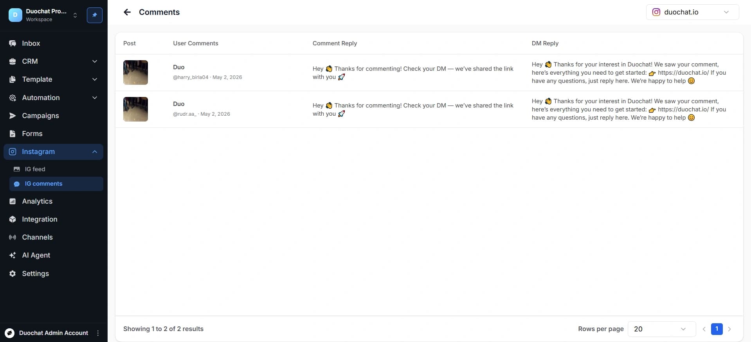The height and width of the screenshot is (342, 751).
Task: Click the Comments page title
Action: (159, 12)
